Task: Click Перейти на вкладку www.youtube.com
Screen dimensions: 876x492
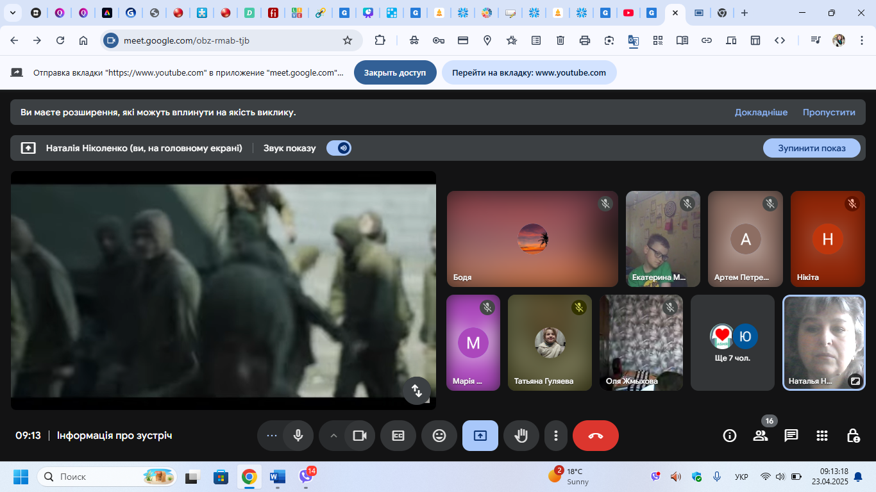Action: [529, 72]
